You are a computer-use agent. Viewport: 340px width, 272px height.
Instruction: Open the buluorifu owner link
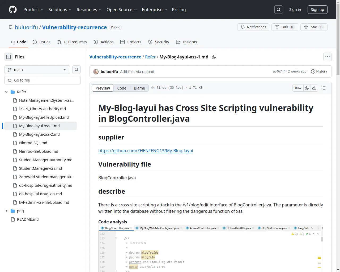pos(27,27)
